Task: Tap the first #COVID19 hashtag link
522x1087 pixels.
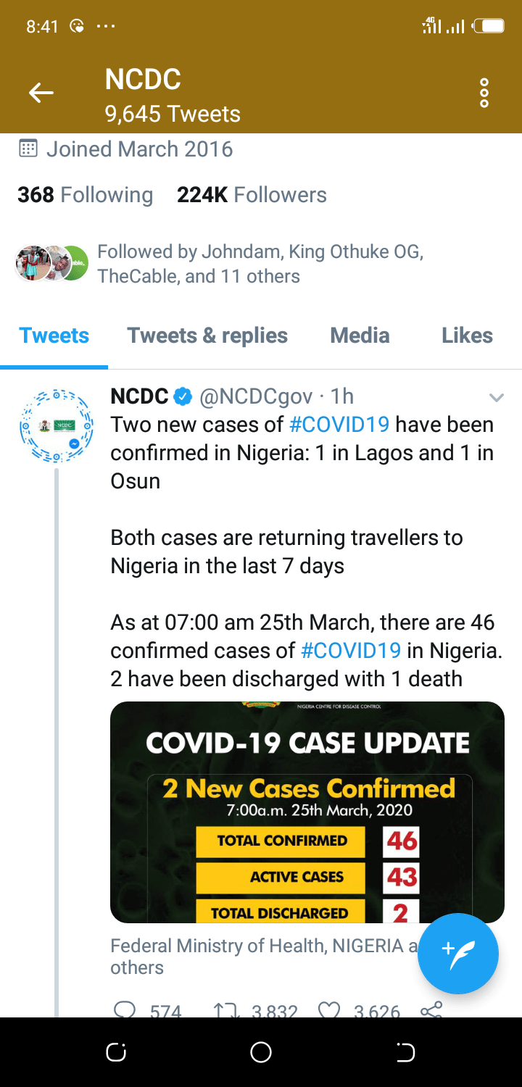Action: (x=340, y=425)
